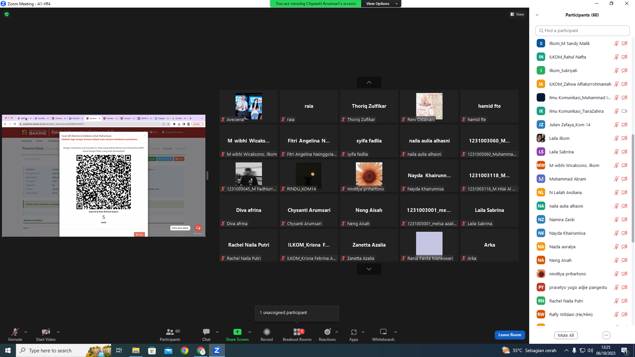
Task: Click the Start Video camera icon
Action: coord(46,332)
